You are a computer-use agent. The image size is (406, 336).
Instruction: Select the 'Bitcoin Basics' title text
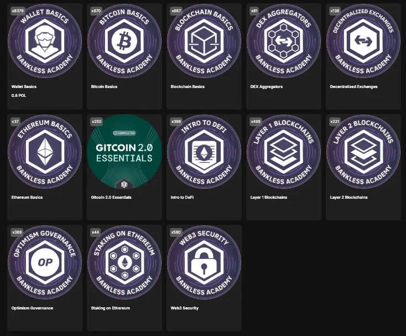coord(104,86)
